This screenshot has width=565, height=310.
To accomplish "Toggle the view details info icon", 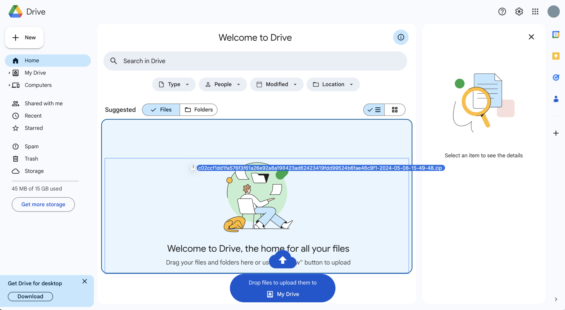I will click(401, 37).
